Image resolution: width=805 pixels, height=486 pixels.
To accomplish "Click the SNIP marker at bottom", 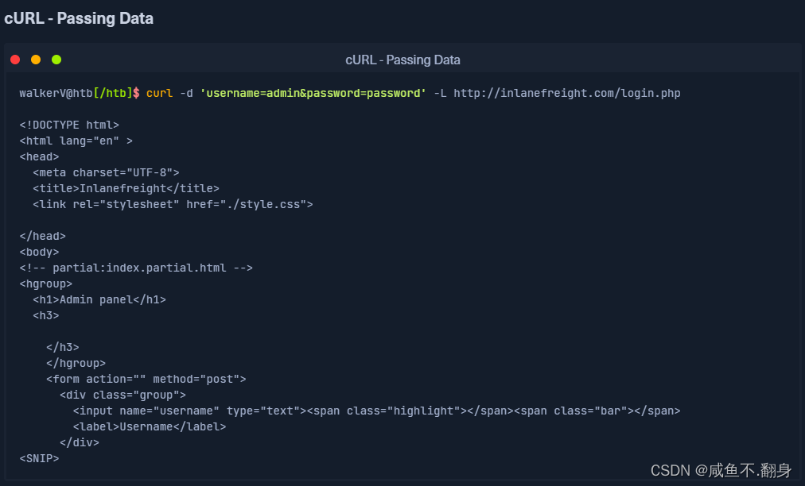I will (x=39, y=458).
